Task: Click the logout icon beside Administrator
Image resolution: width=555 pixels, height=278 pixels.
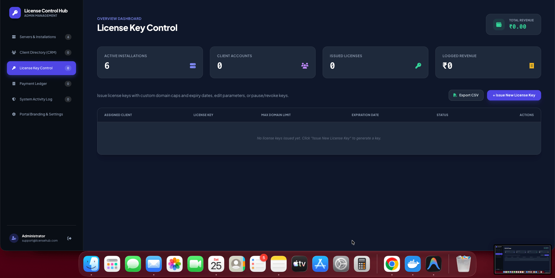Action: (69, 238)
